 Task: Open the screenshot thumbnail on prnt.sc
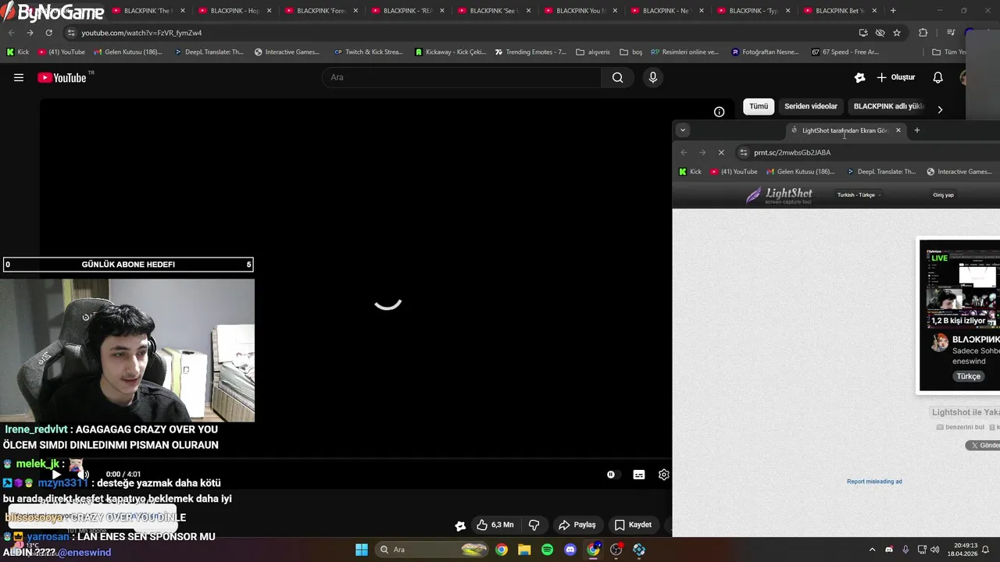(959, 315)
